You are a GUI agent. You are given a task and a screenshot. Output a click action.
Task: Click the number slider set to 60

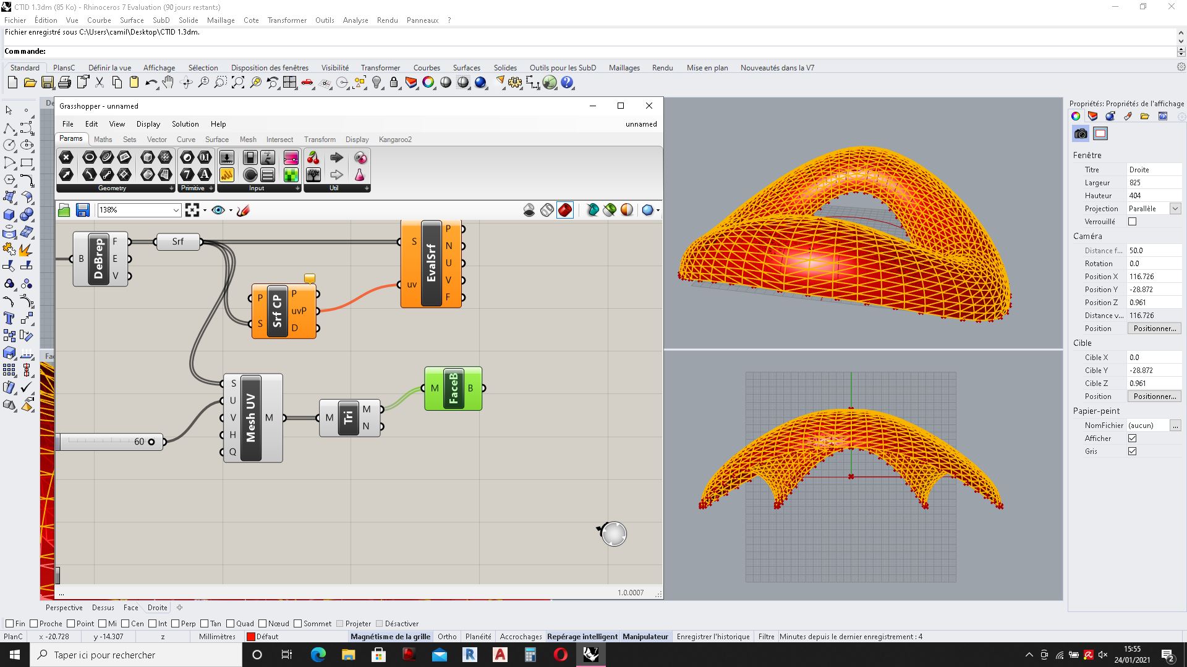click(x=110, y=442)
